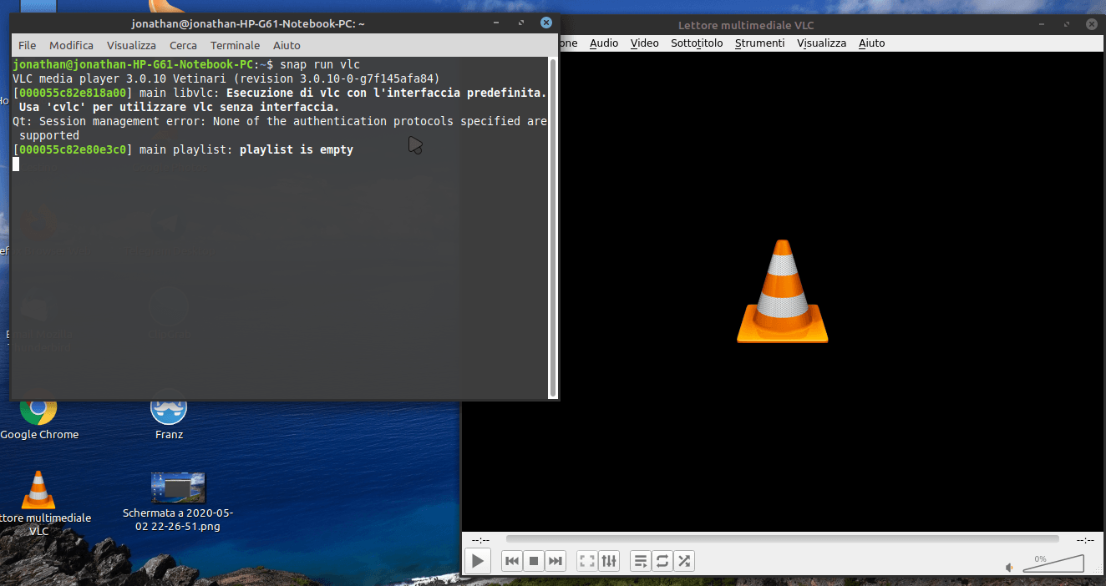Open Aiuto menu in terminal window
The height and width of the screenshot is (586, 1106).
(287, 45)
